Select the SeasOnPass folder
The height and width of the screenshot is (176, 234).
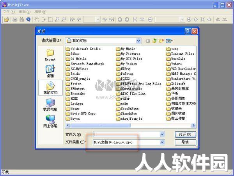pos(128,109)
